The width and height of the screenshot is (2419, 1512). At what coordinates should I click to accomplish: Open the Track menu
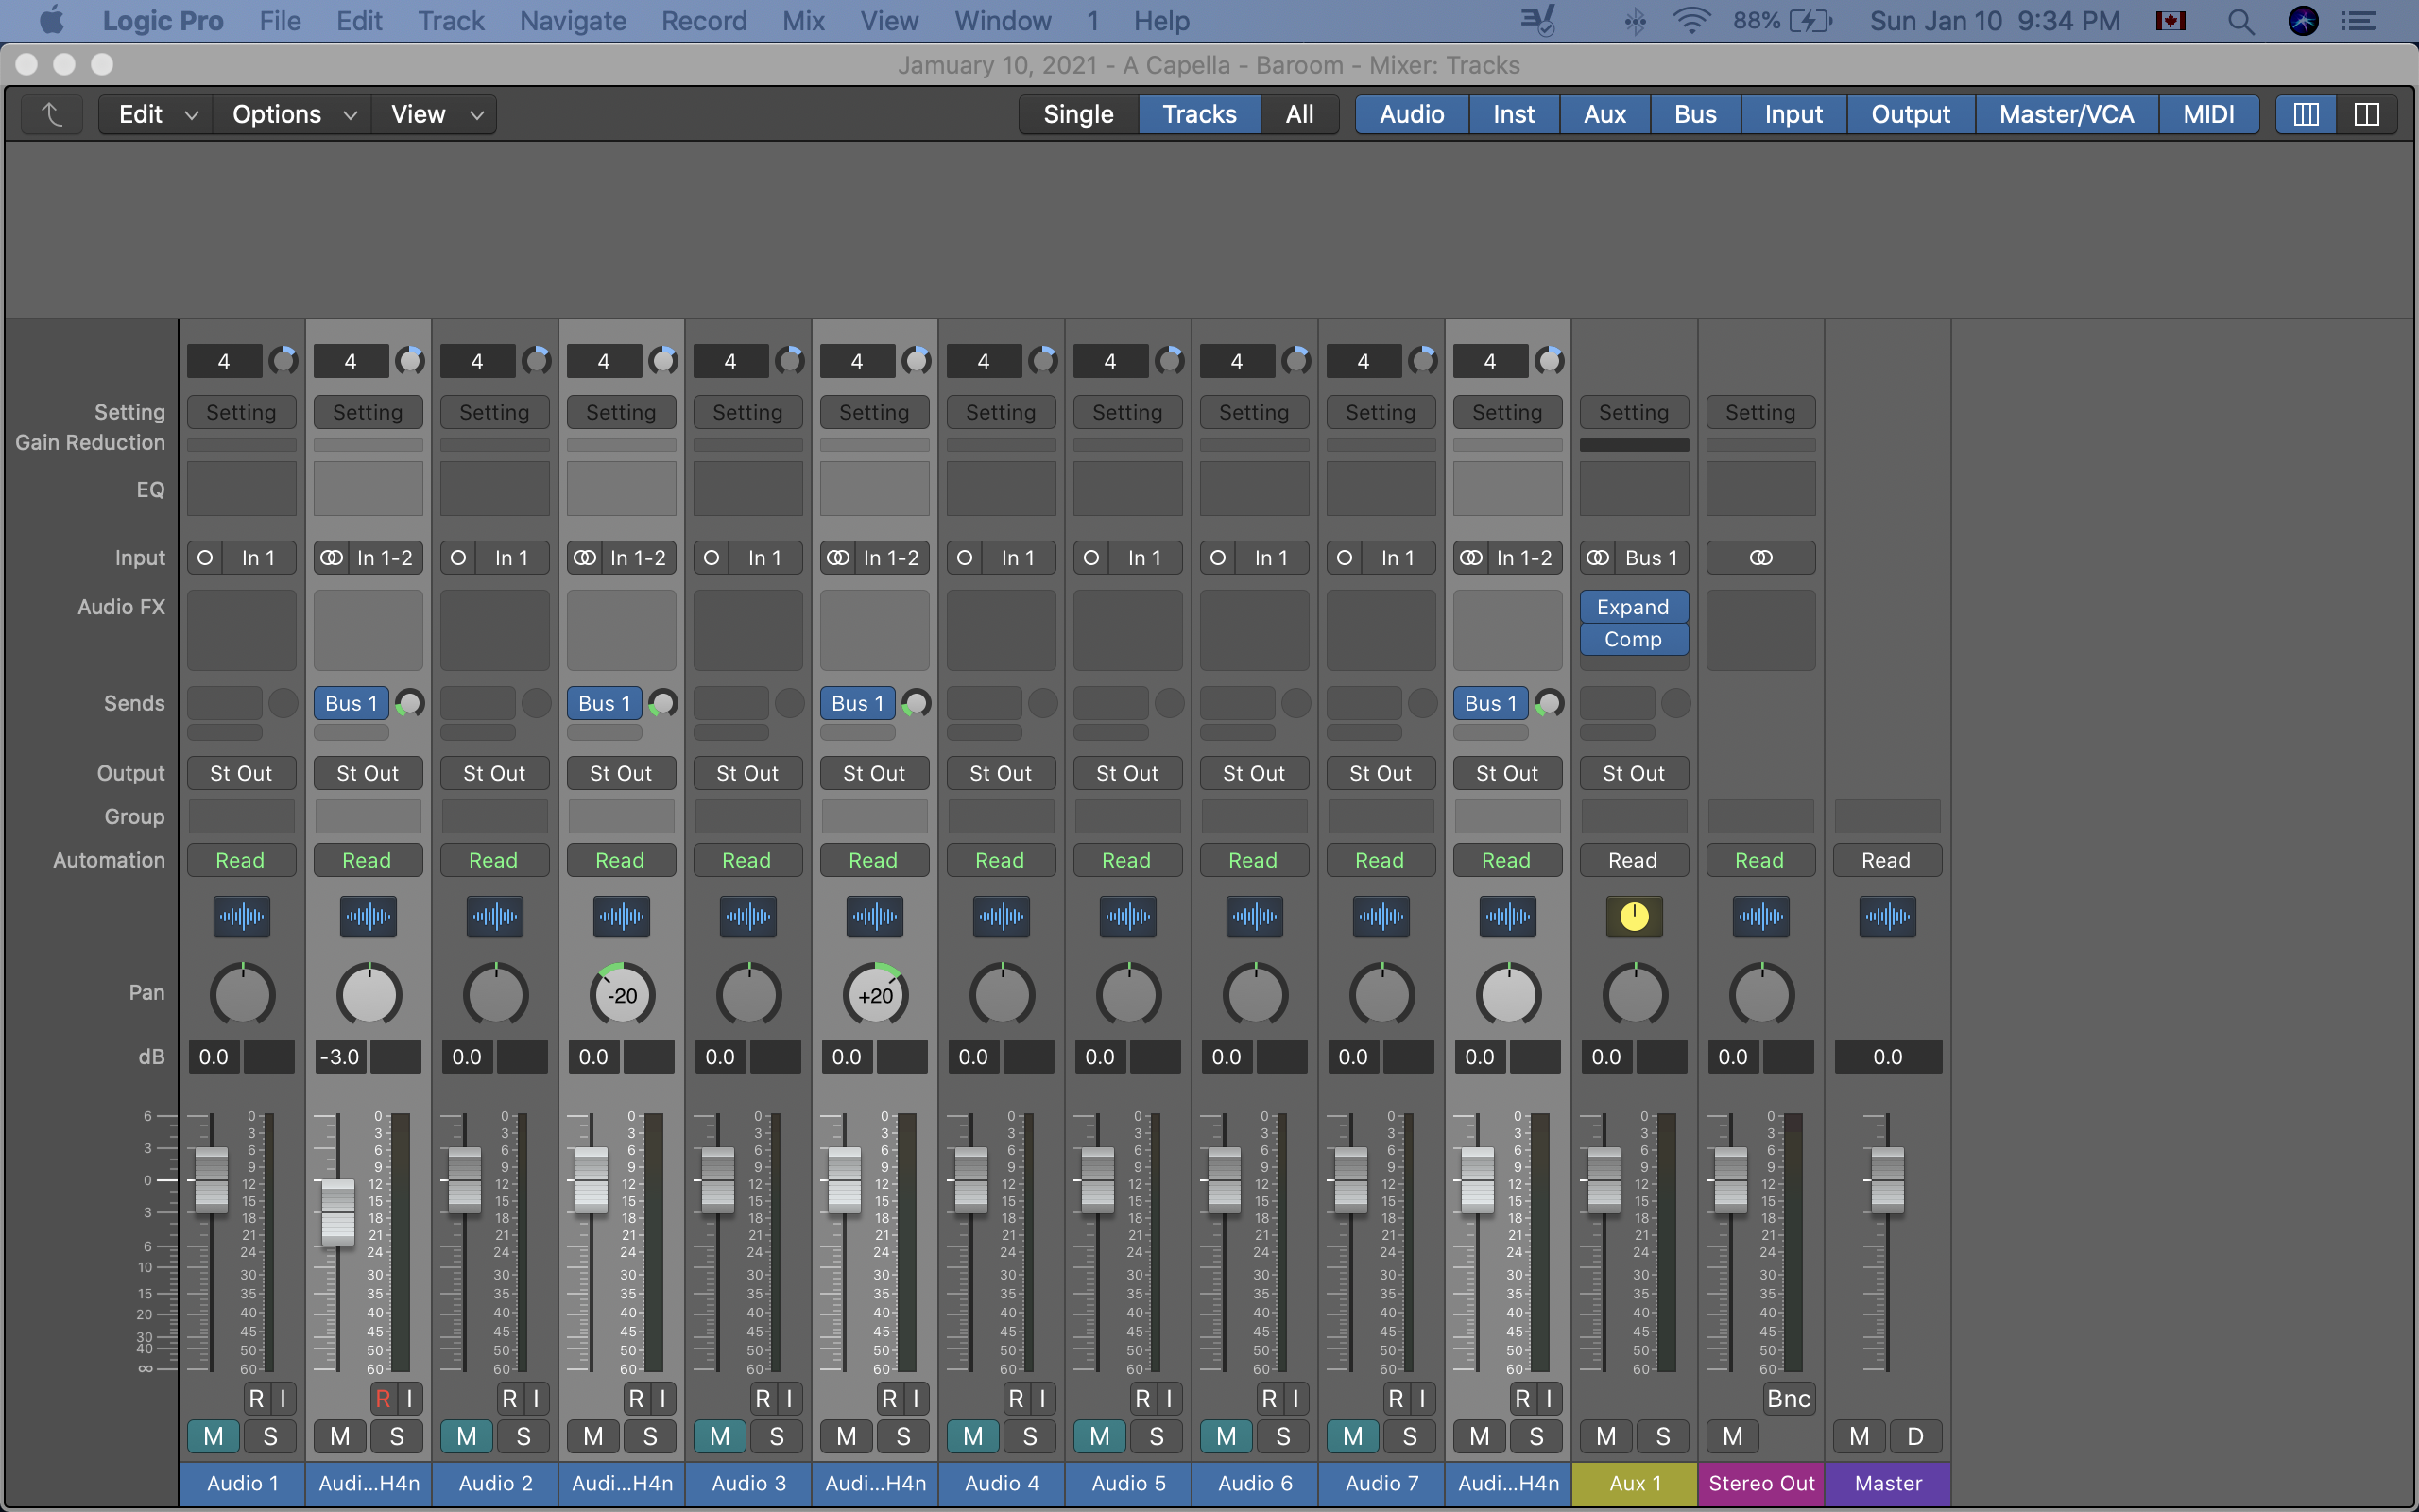tap(451, 21)
